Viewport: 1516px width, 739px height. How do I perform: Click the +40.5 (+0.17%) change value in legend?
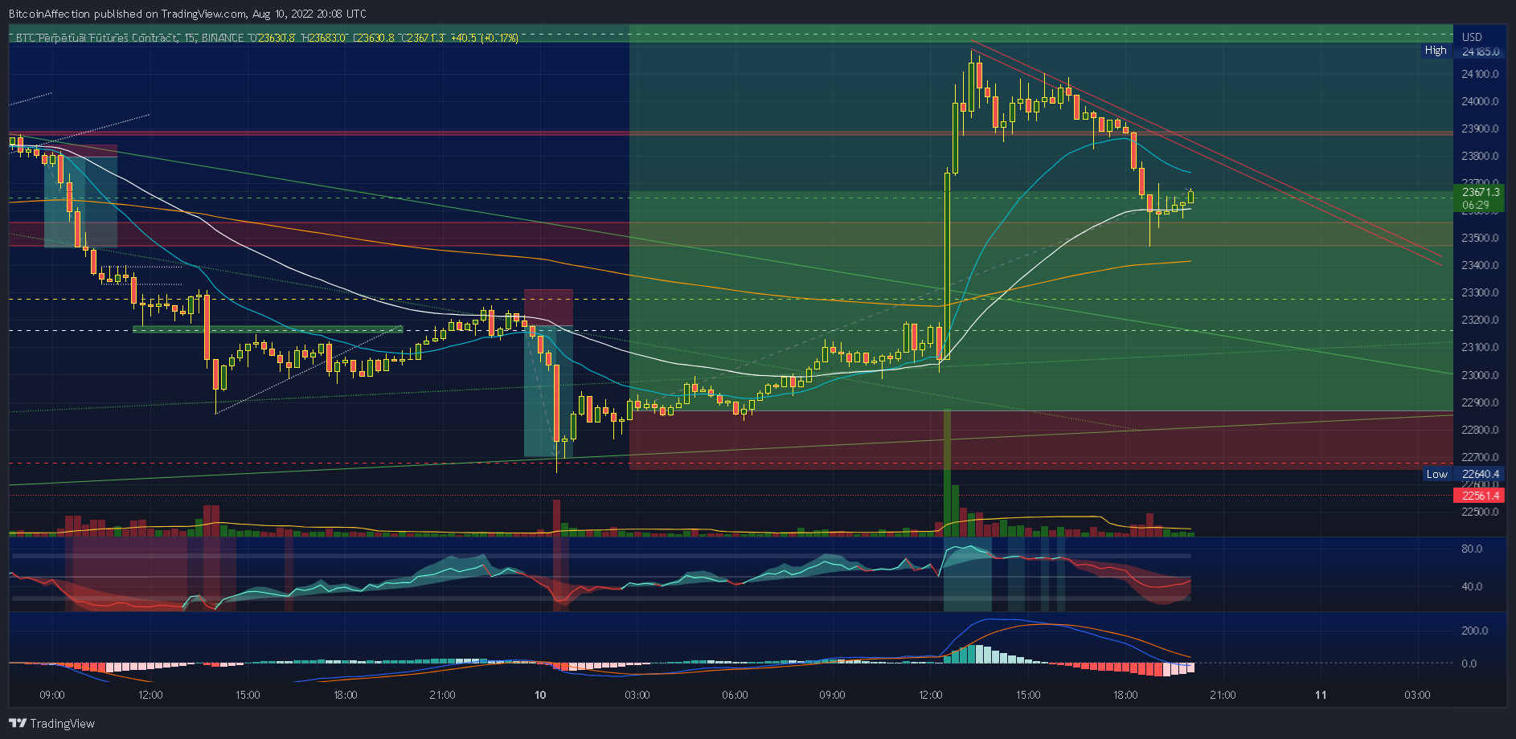pos(485,38)
